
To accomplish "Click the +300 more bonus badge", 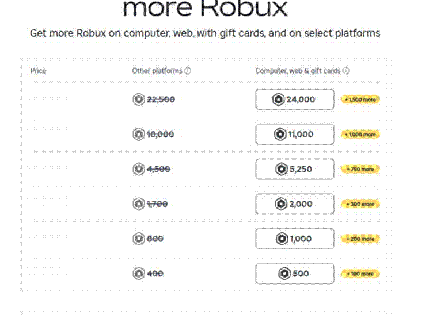I will [360, 204].
